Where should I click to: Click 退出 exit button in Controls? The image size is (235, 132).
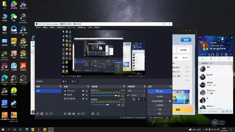[160, 114]
